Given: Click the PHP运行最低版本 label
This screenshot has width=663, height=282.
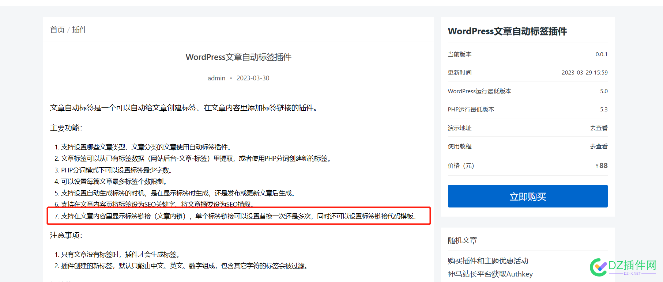Looking at the screenshot, I should click(x=471, y=110).
